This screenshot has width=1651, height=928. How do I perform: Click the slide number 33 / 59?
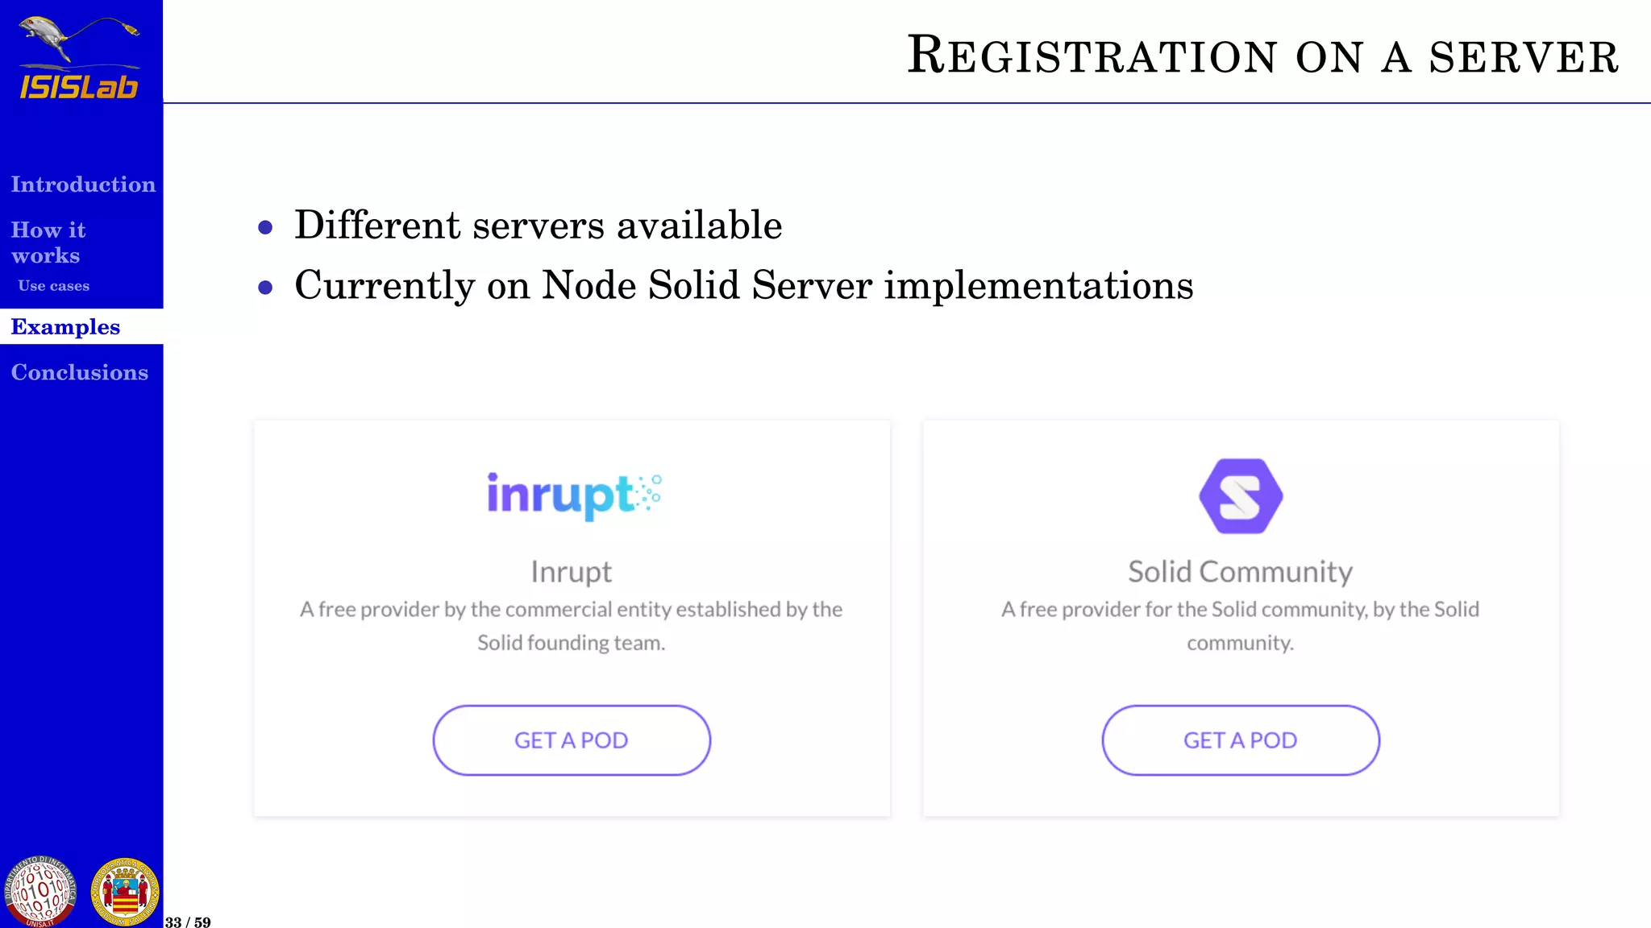click(188, 922)
